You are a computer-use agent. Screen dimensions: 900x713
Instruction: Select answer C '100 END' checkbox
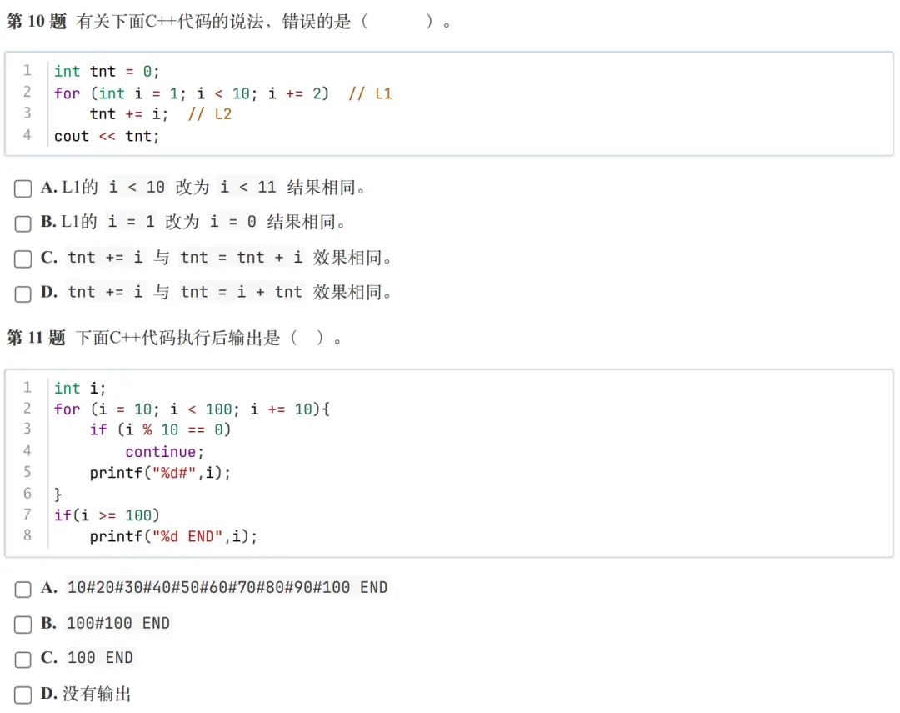point(23,659)
